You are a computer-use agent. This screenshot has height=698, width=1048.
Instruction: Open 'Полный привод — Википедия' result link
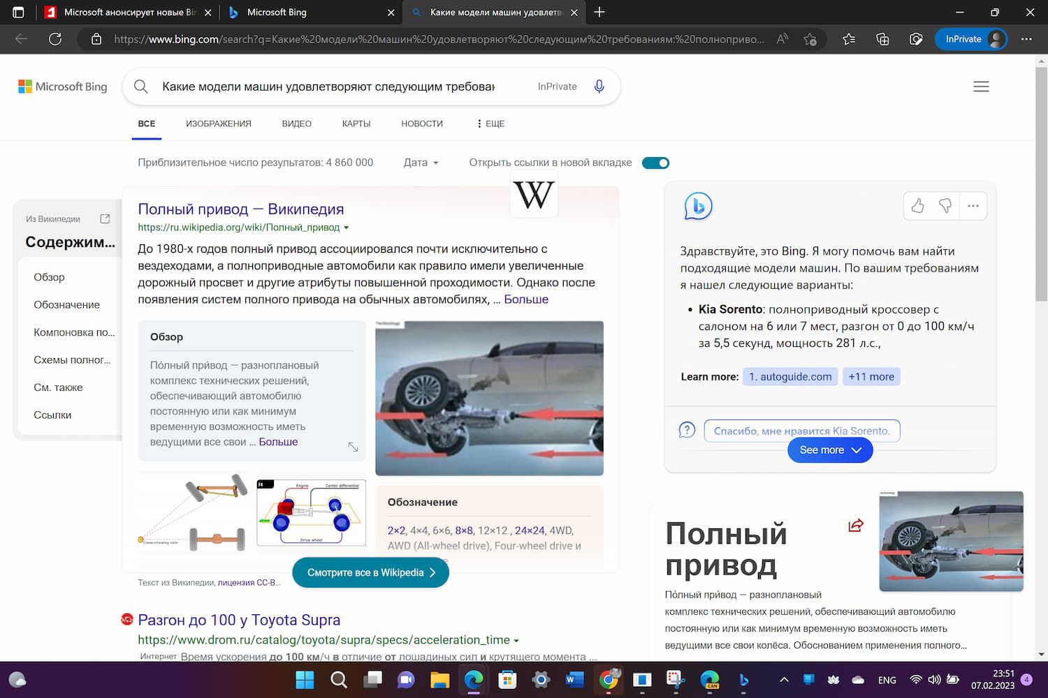[x=241, y=209]
